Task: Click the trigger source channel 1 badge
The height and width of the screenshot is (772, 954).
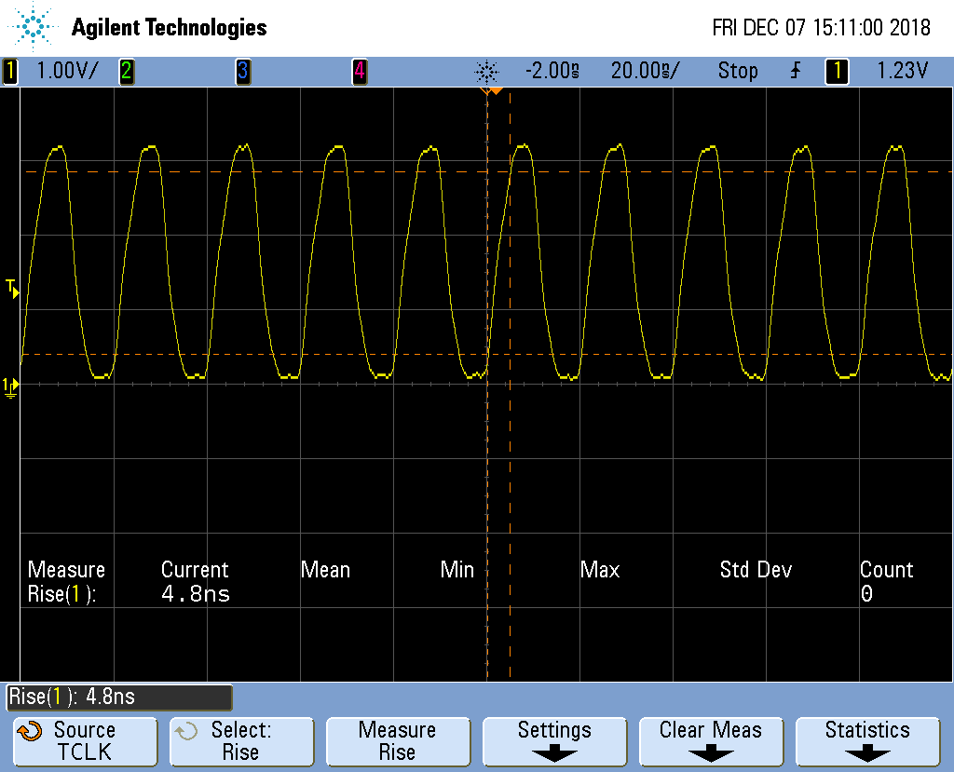Action: click(x=837, y=71)
